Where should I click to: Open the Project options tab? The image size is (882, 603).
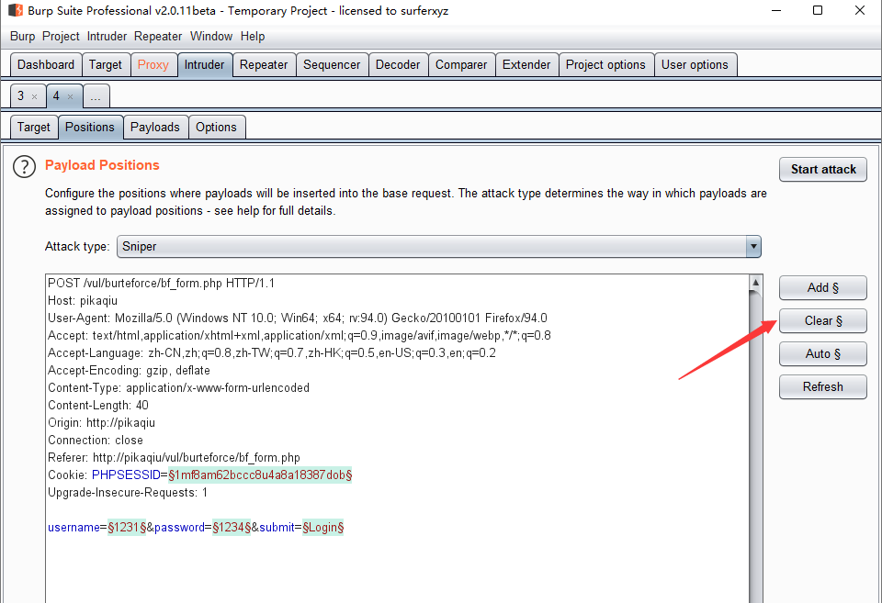point(605,64)
